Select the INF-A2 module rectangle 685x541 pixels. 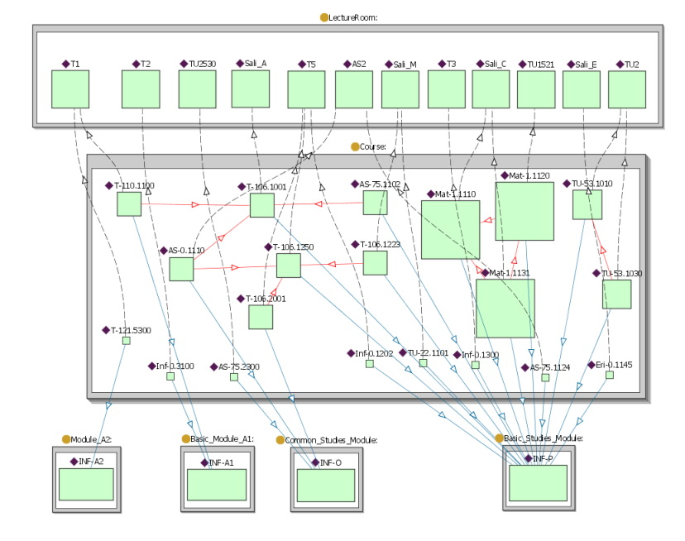(86, 484)
